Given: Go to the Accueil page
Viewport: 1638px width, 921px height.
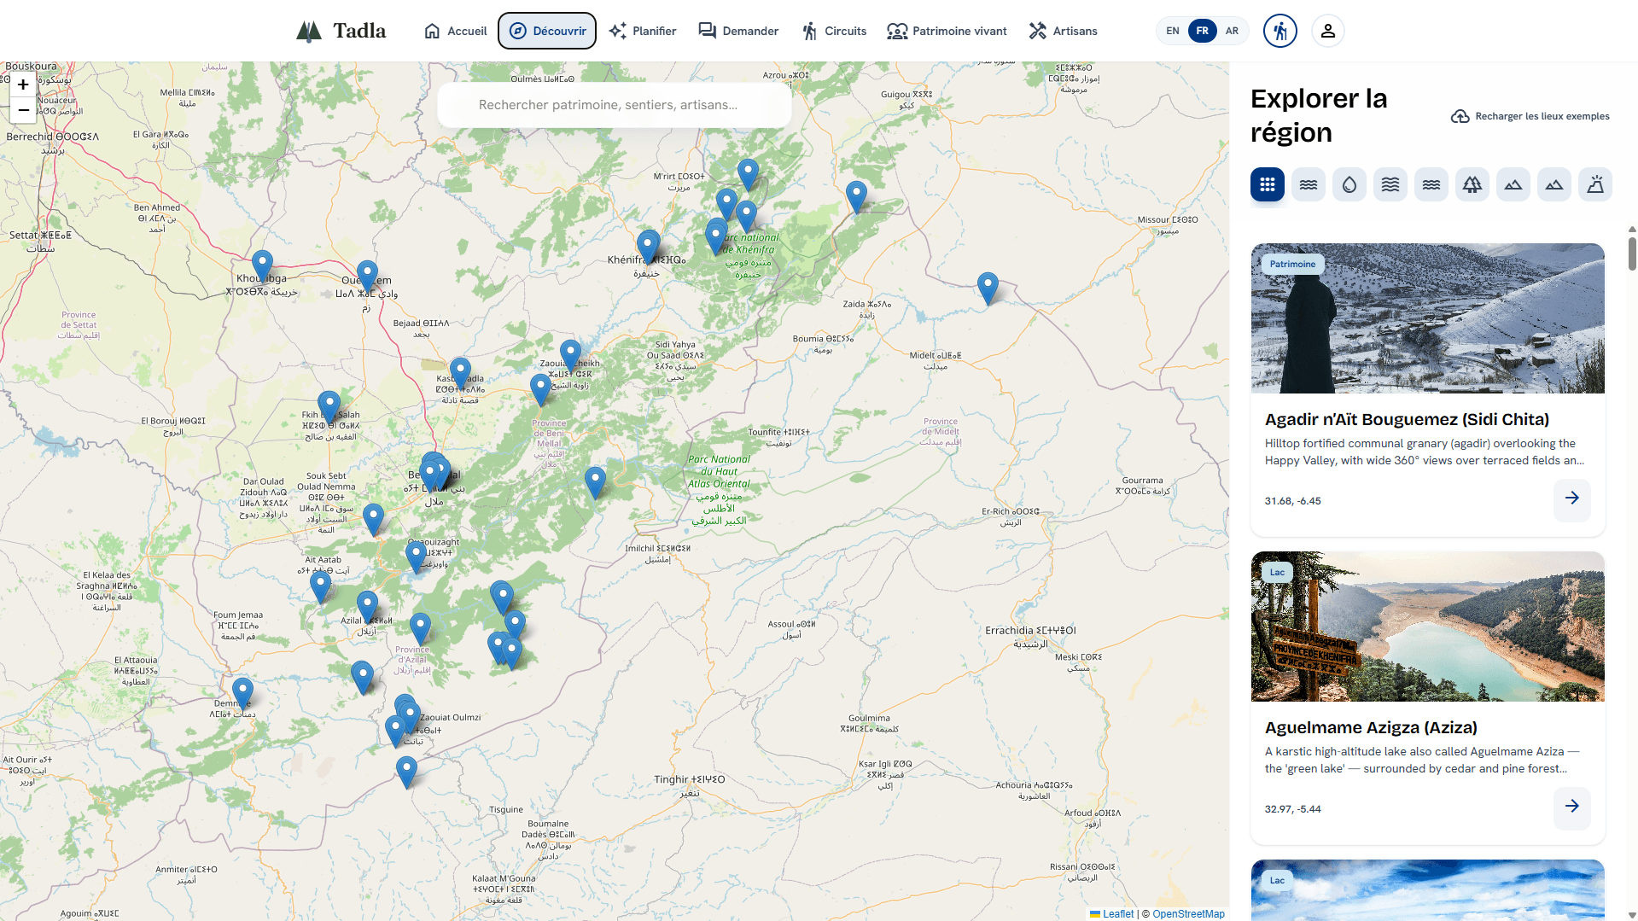Looking at the screenshot, I should click(x=456, y=31).
